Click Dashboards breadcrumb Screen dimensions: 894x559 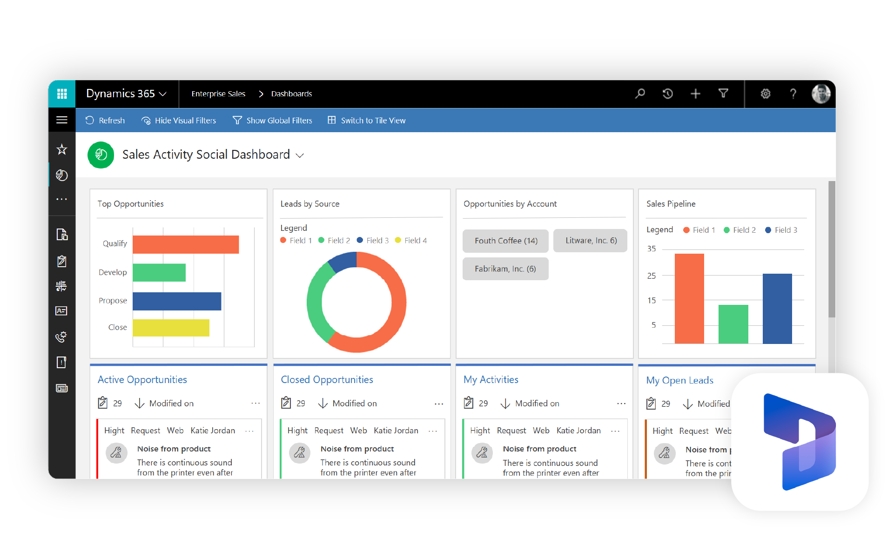coord(291,94)
